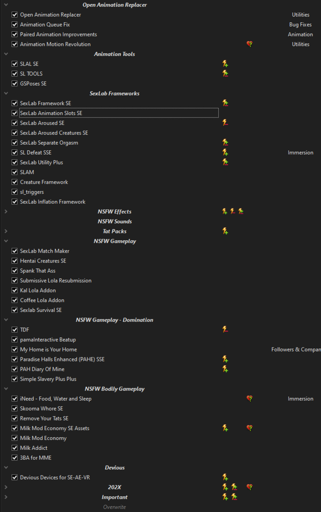This screenshot has height=512, width=321.
Task: Click the conflict lightning icon on SLAL SE row
Action: coord(225,64)
